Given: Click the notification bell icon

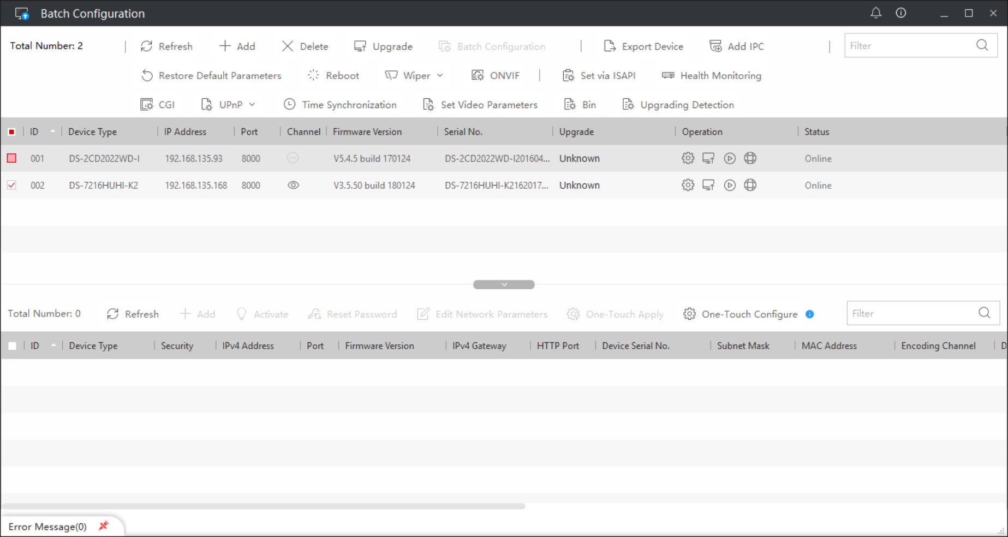Looking at the screenshot, I should click(875, 13).
